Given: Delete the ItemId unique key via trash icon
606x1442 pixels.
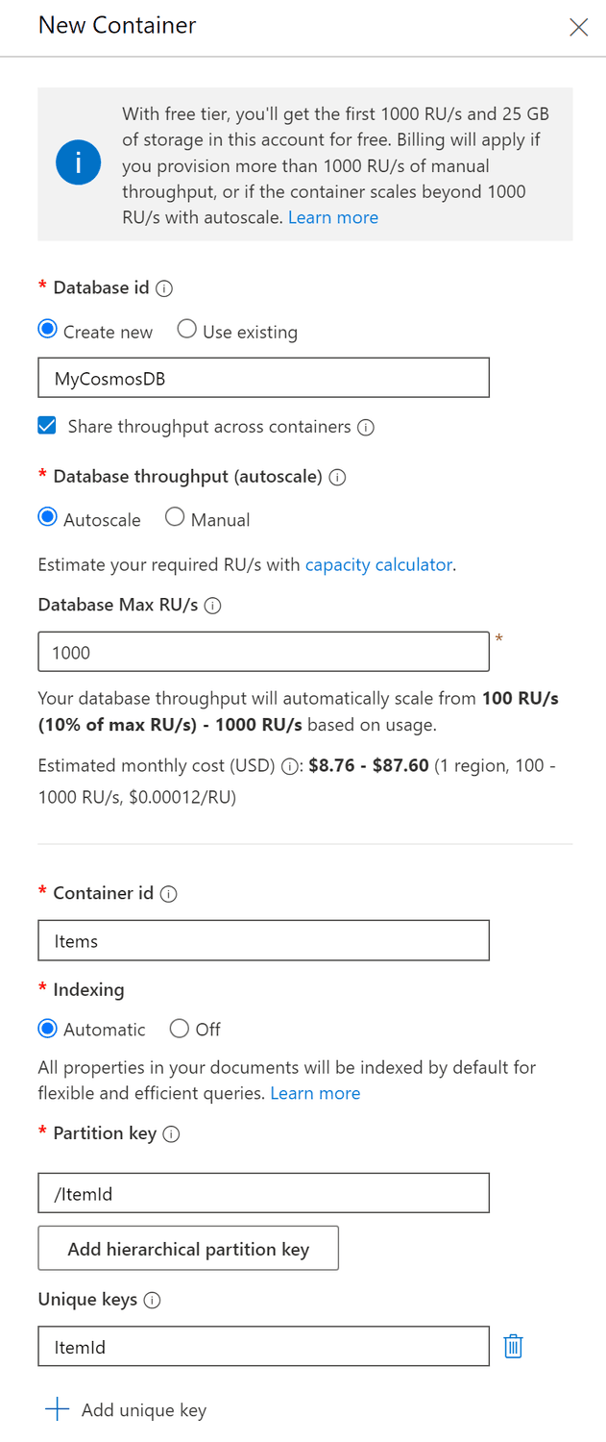Looking at the screenshot, I should 514,1347.
